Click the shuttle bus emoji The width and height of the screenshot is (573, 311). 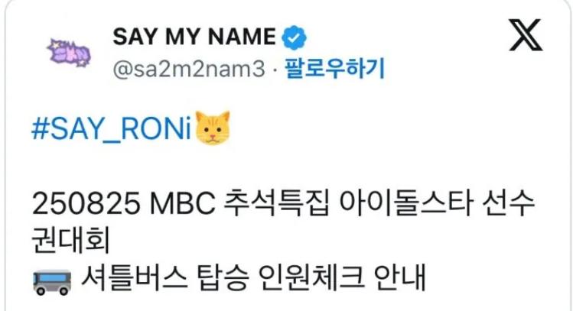52,281
